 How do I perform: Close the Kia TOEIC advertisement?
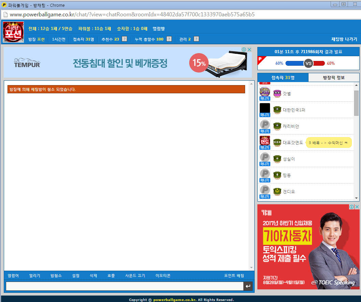pos(357,207)
